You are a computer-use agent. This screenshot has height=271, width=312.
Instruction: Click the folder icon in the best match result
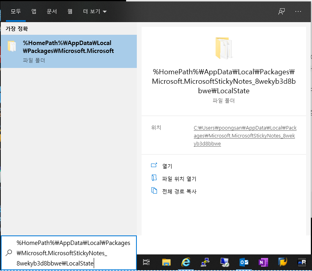(12, 46)
